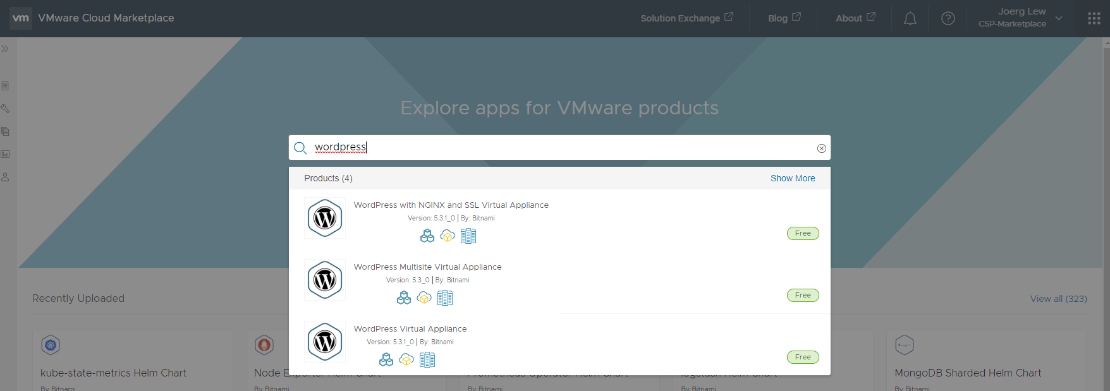Viewport: 1110px width, 391px height.
Task: Click the search magnifier icon
Action: 300,148
